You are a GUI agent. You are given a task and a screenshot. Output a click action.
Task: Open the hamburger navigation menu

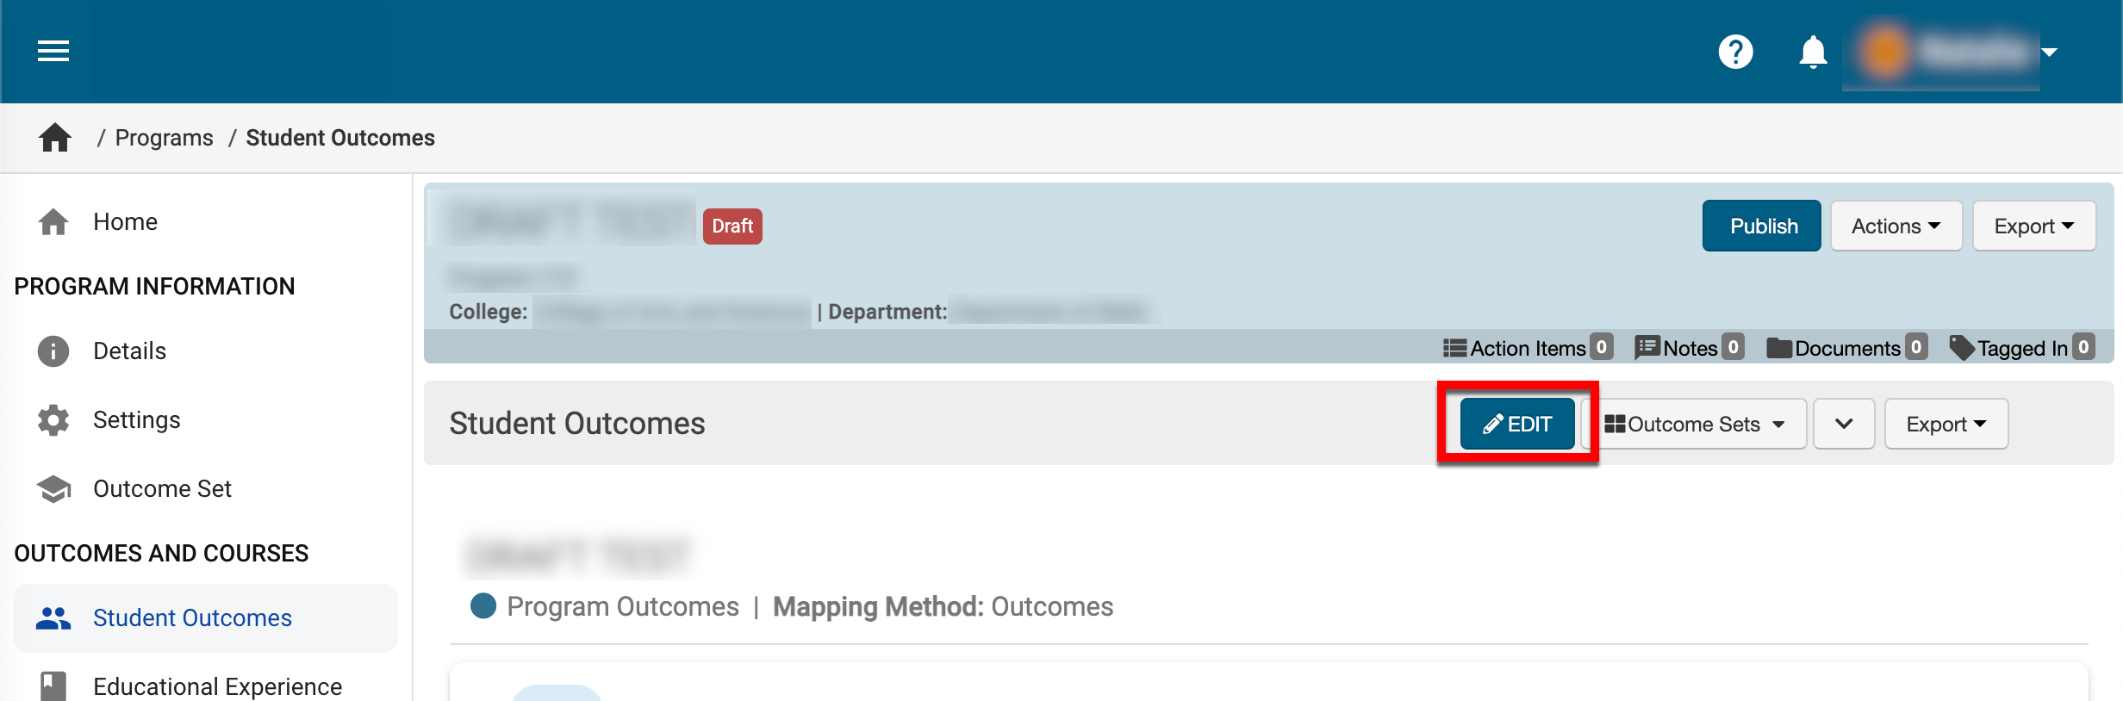(53, 52)
